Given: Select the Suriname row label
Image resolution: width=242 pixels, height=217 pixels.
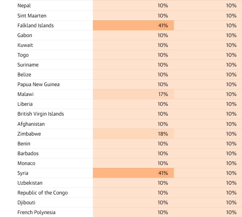Looking at the screenshot, I should point(28,65).
